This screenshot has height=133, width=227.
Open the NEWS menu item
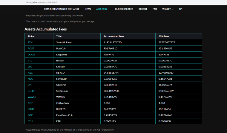[88, 9]
